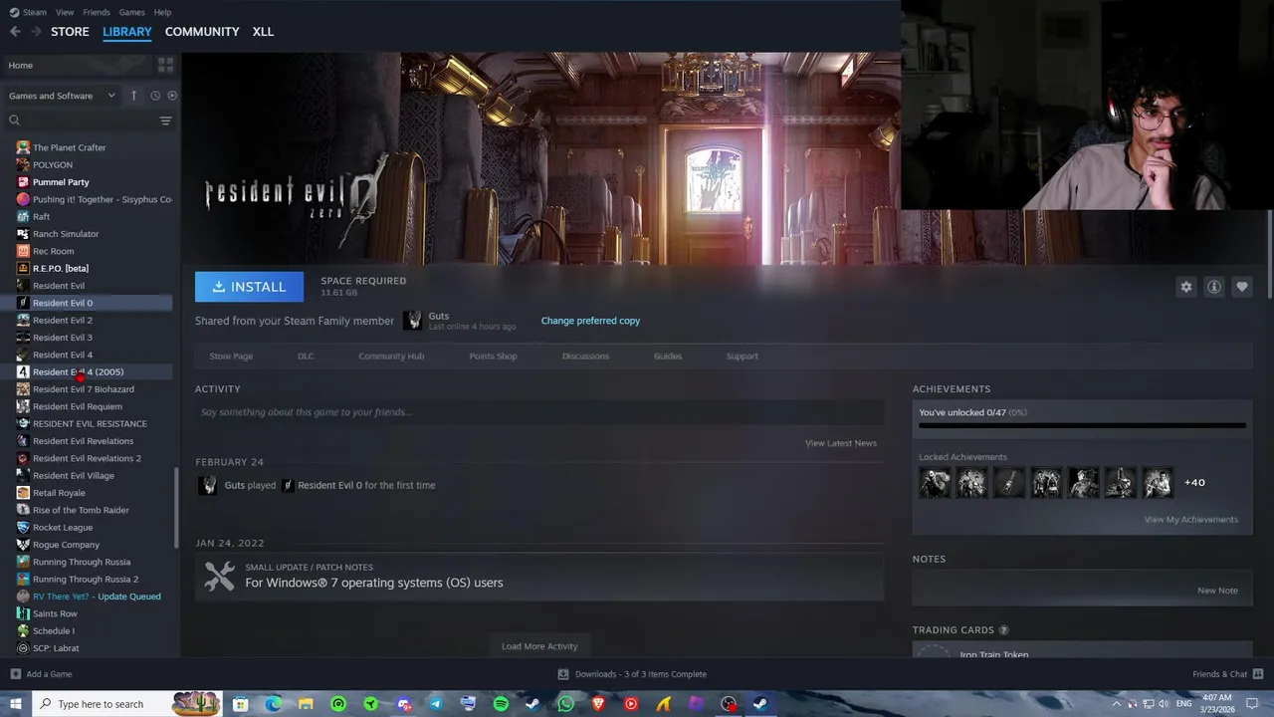Open Friends & Chat panel
This screenshot has height=717, width=1274.
pyautogui.click(x=1227, y=674)
